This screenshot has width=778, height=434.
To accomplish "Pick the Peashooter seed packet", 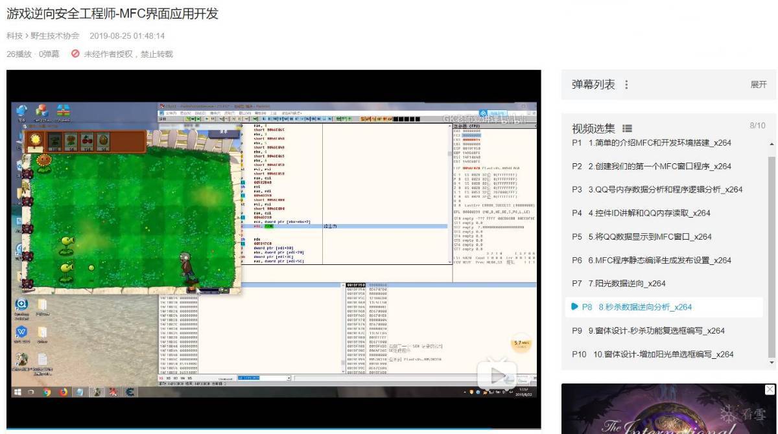I will coord(55,141).
